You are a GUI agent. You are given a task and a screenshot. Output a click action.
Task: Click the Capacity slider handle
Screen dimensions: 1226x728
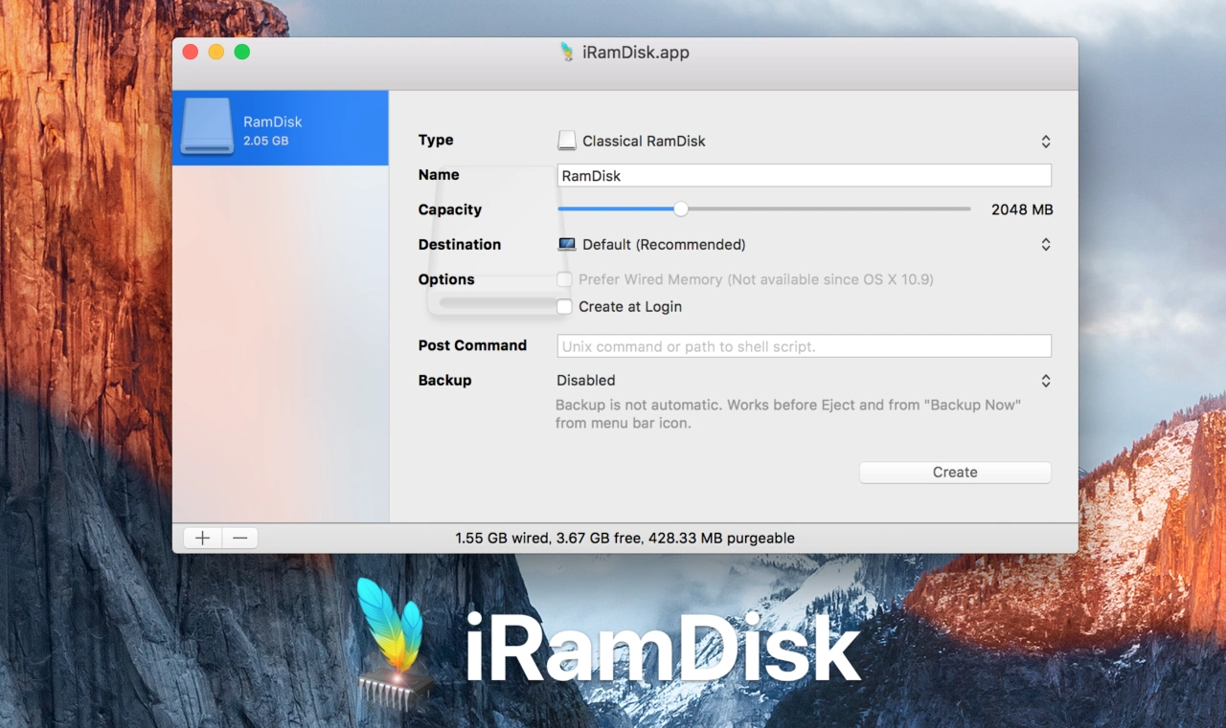680,209
